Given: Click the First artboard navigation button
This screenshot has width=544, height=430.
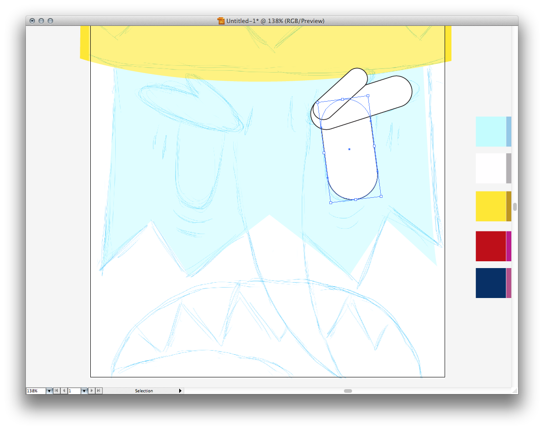Looking at the screenshot, I should 56,391.
